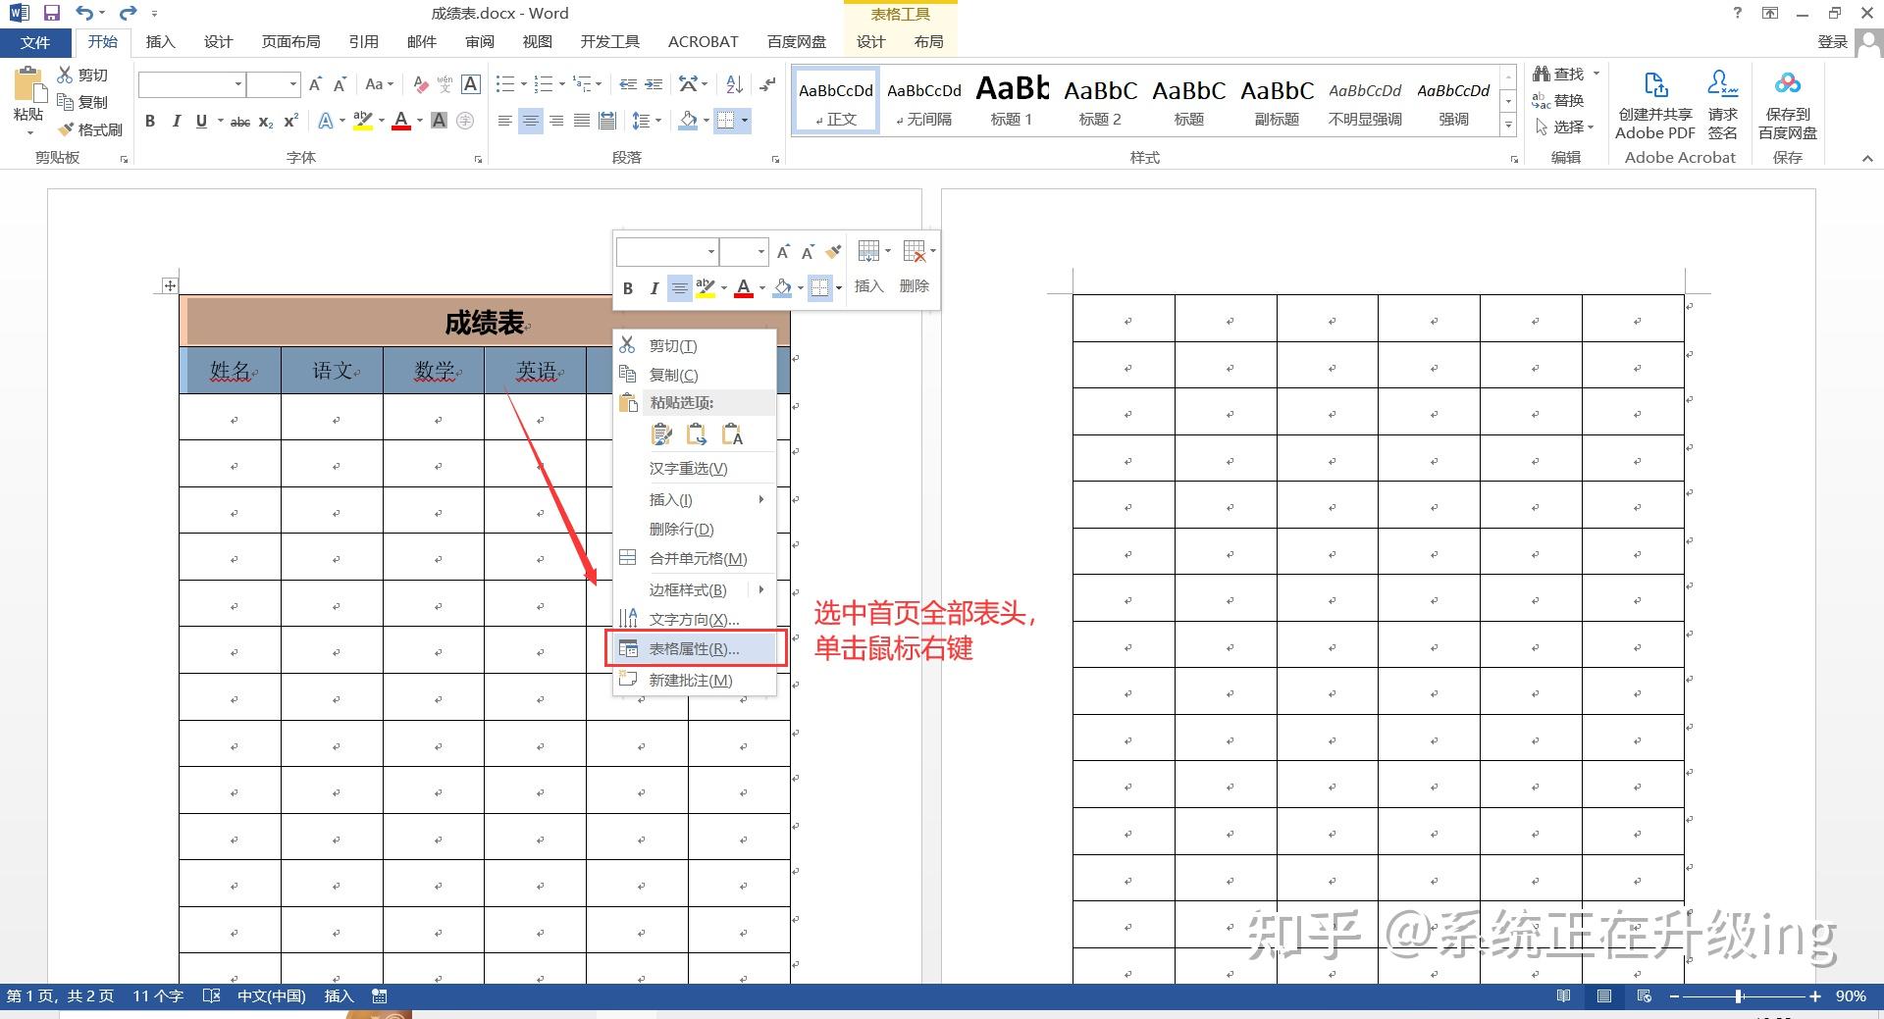
Task: Open the Change Case (Aa) dropdown
Action: tap(379, 84)
